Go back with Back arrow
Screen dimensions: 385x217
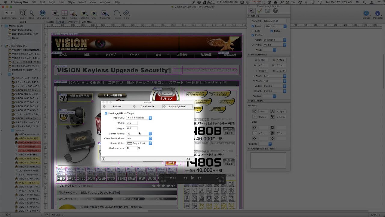coord(7,13)
